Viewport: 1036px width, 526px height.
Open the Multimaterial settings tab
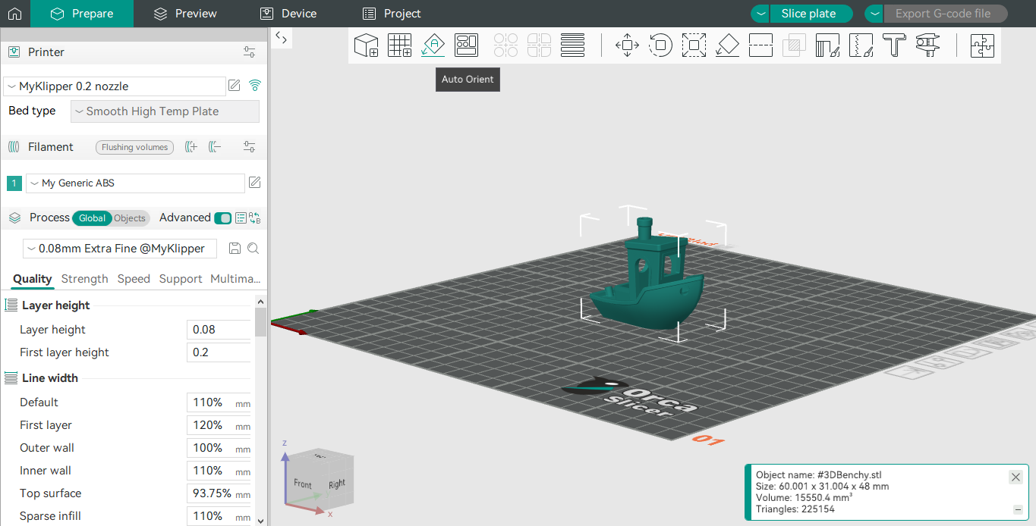coord(235,279)
